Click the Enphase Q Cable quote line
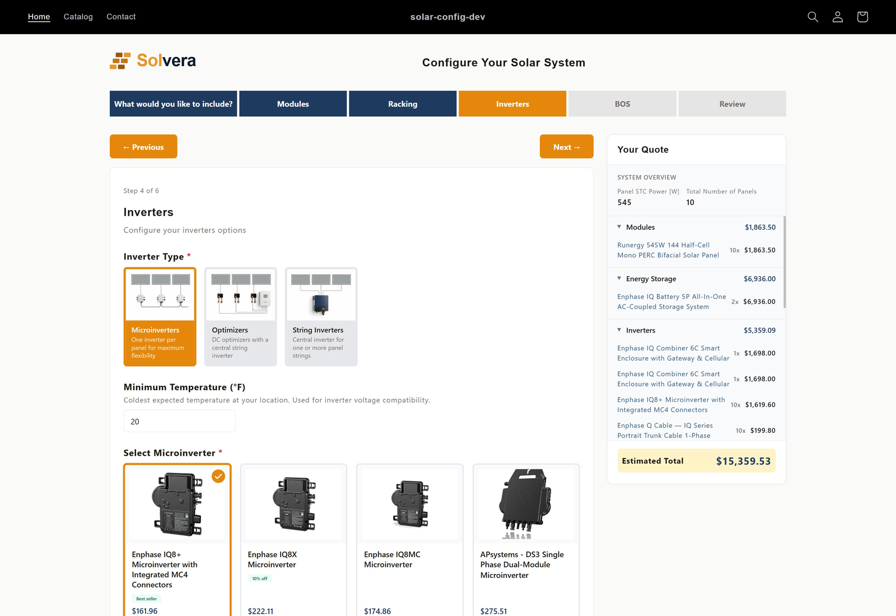Viewport: 896px width, 616px height. point(665,430)
